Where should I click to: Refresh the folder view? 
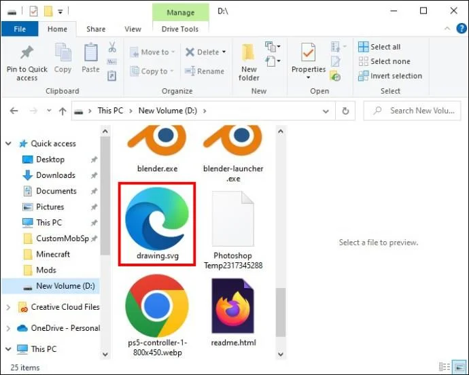coord(345,111)
